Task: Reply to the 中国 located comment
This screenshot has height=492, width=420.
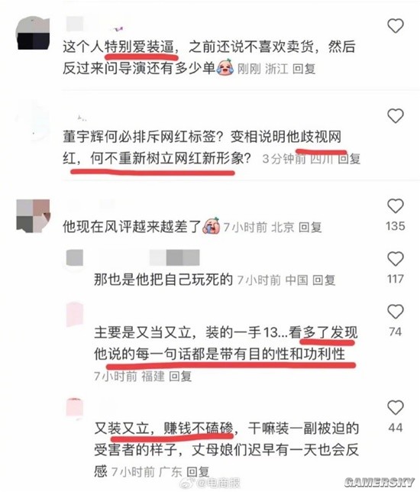Action: click(x=324, y=280)
